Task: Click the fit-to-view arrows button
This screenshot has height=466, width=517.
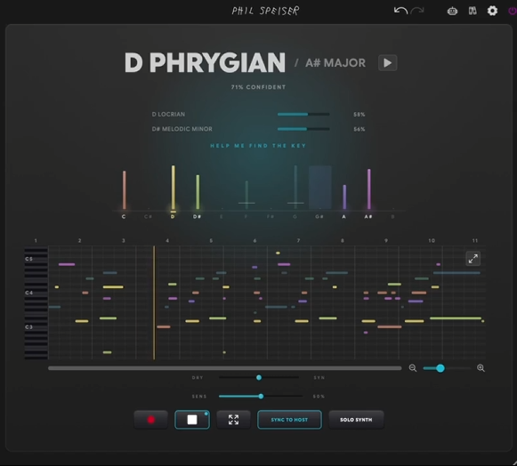Action: [x=233, y=420]
